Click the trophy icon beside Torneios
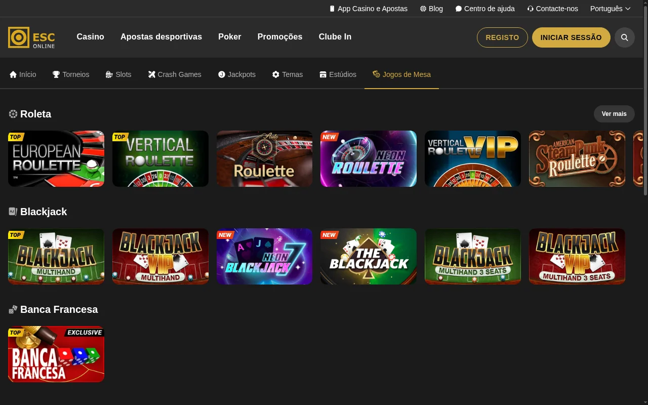This screenshot has height=405, width=648. (56, 74)
